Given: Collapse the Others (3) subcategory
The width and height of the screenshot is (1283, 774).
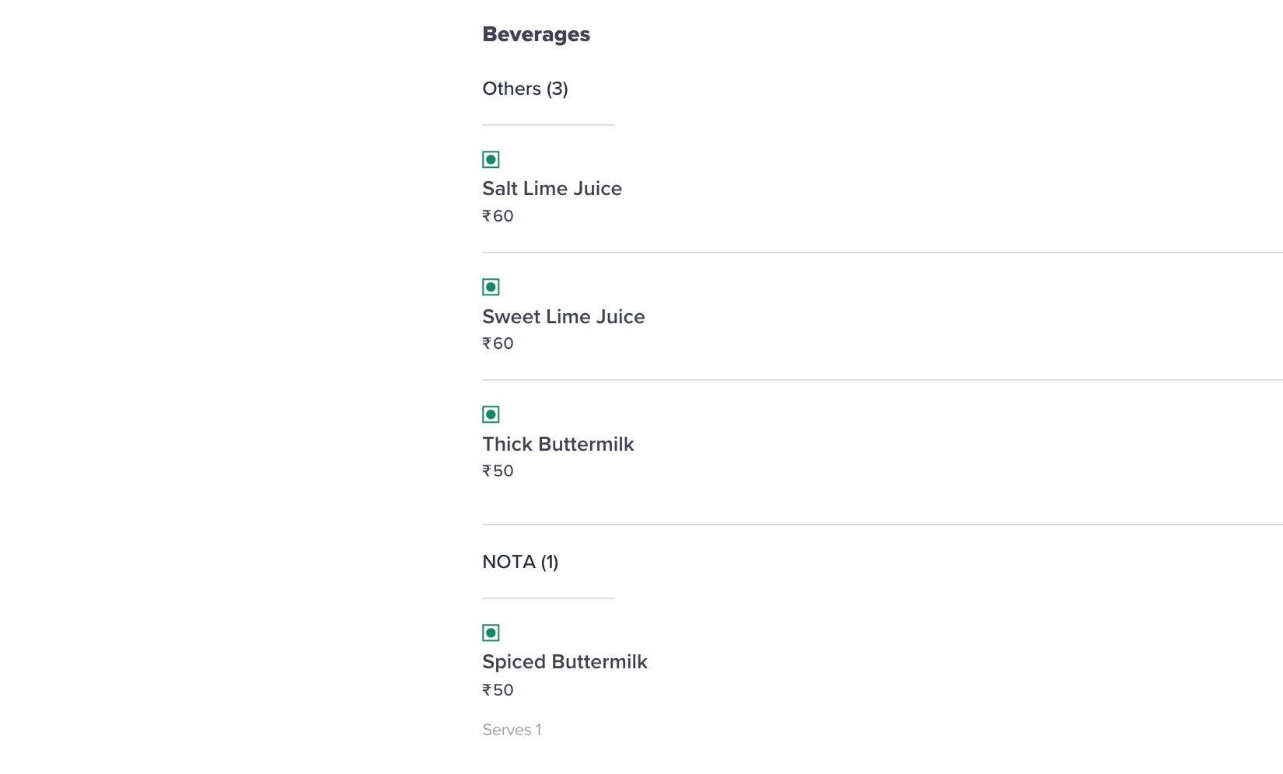Looking at the screenshot, I should pos(525,89).
